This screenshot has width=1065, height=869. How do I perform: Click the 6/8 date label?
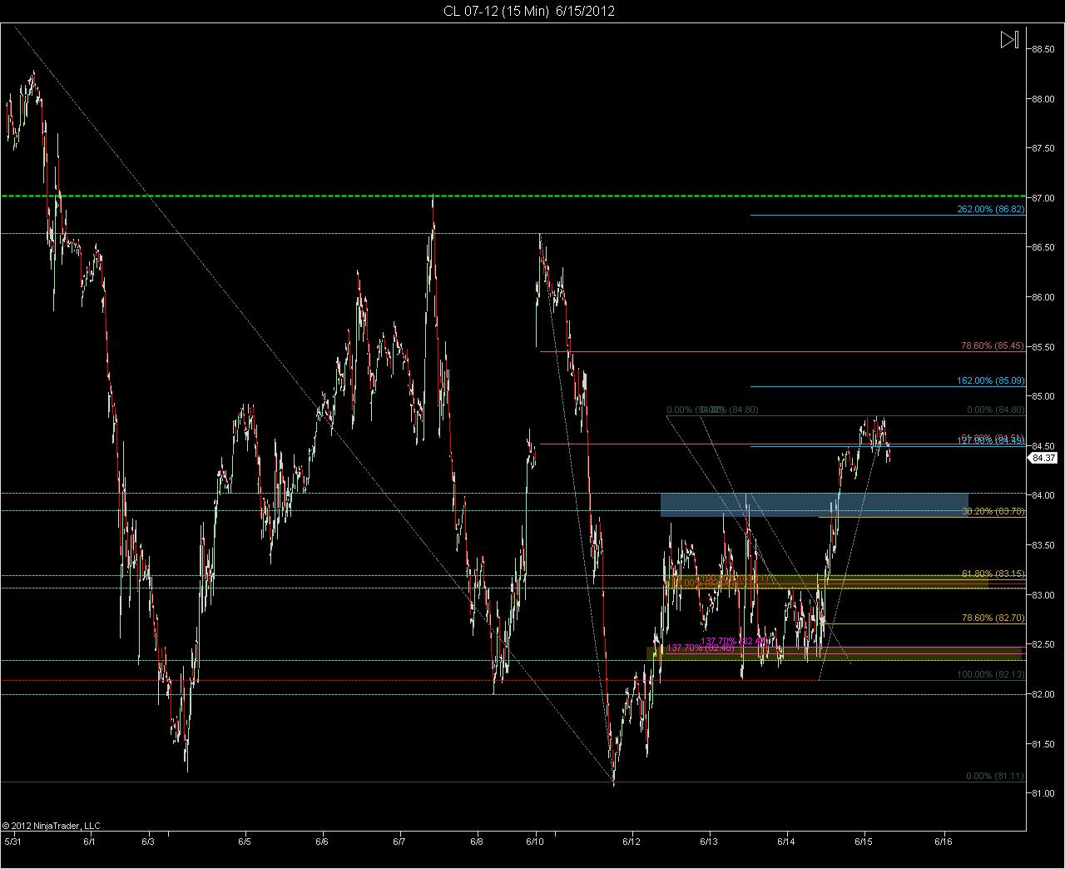[477, 842]
